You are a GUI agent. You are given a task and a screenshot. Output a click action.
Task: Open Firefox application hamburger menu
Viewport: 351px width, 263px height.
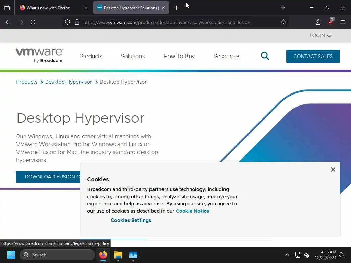[x=343, y=22]
